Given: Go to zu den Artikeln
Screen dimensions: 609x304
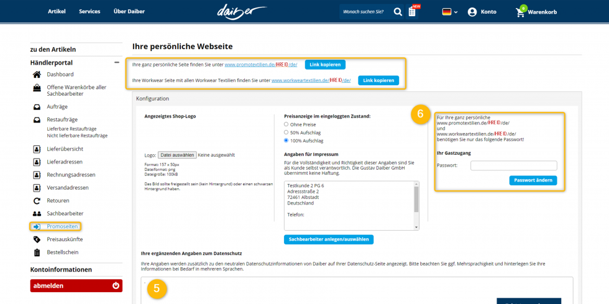Looking at the screenshot, I should tap(53, 49).
